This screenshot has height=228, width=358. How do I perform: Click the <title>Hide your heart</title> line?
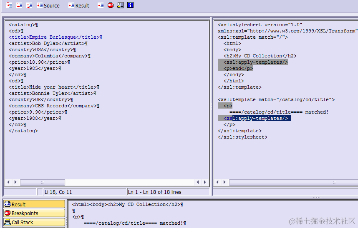pos(54,87)
